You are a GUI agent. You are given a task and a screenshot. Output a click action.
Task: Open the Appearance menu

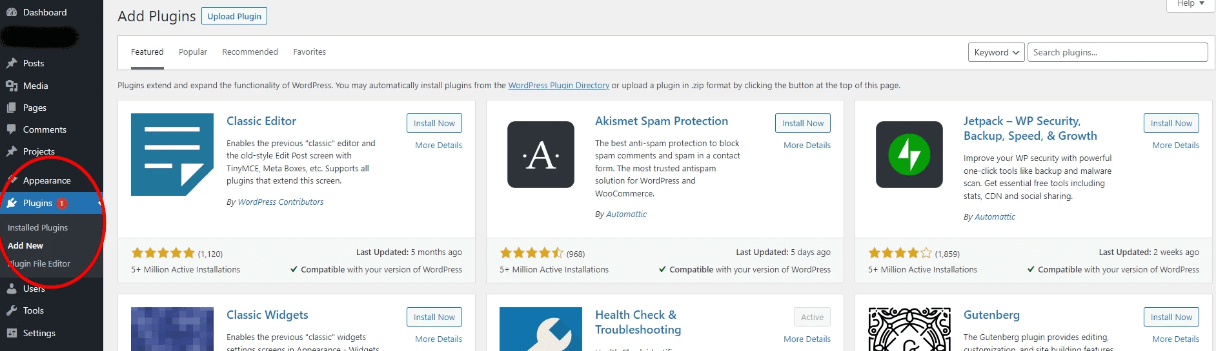tap(46, 180)
